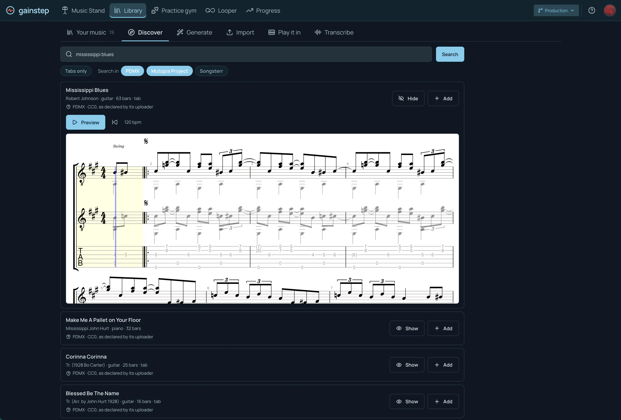Click the Progress trend arrow icon
This screenshot has height=420, width=621.
click(x=250, y=11)
